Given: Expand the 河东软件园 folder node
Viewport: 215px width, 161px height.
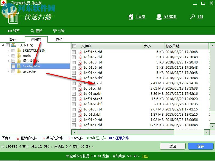Looking at the screenshot, I should [x=8, y=61].
